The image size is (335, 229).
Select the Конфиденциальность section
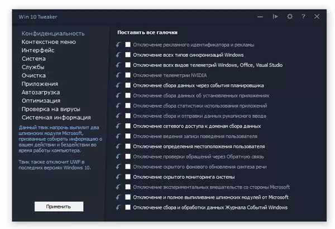(x=53, y=33)
